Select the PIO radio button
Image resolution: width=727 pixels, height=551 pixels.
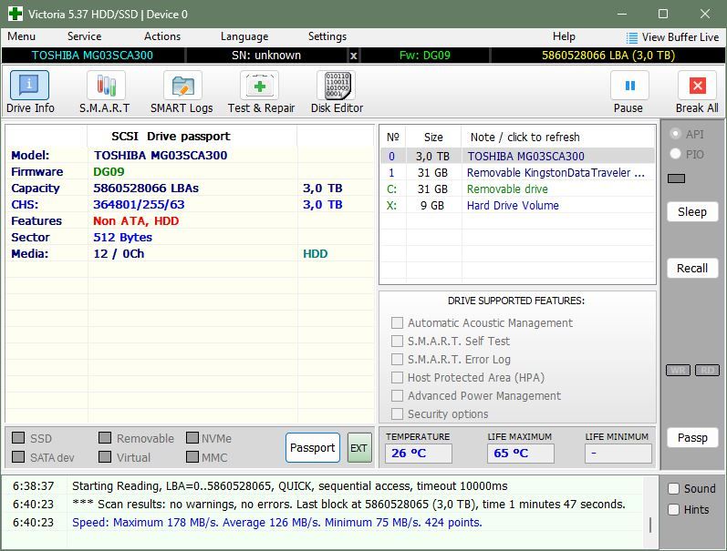(x=676, y=154)
